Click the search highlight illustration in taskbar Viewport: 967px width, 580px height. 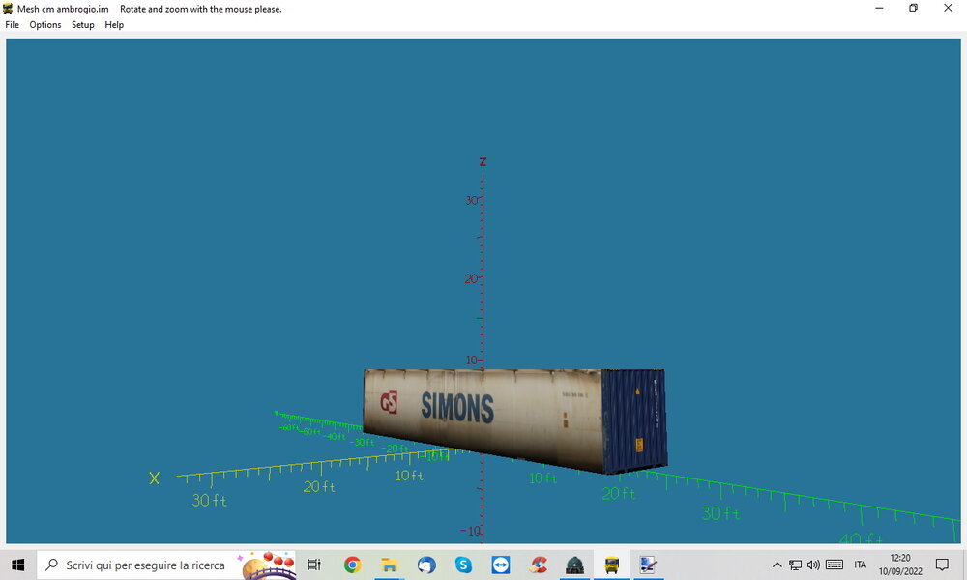(268, 565)
